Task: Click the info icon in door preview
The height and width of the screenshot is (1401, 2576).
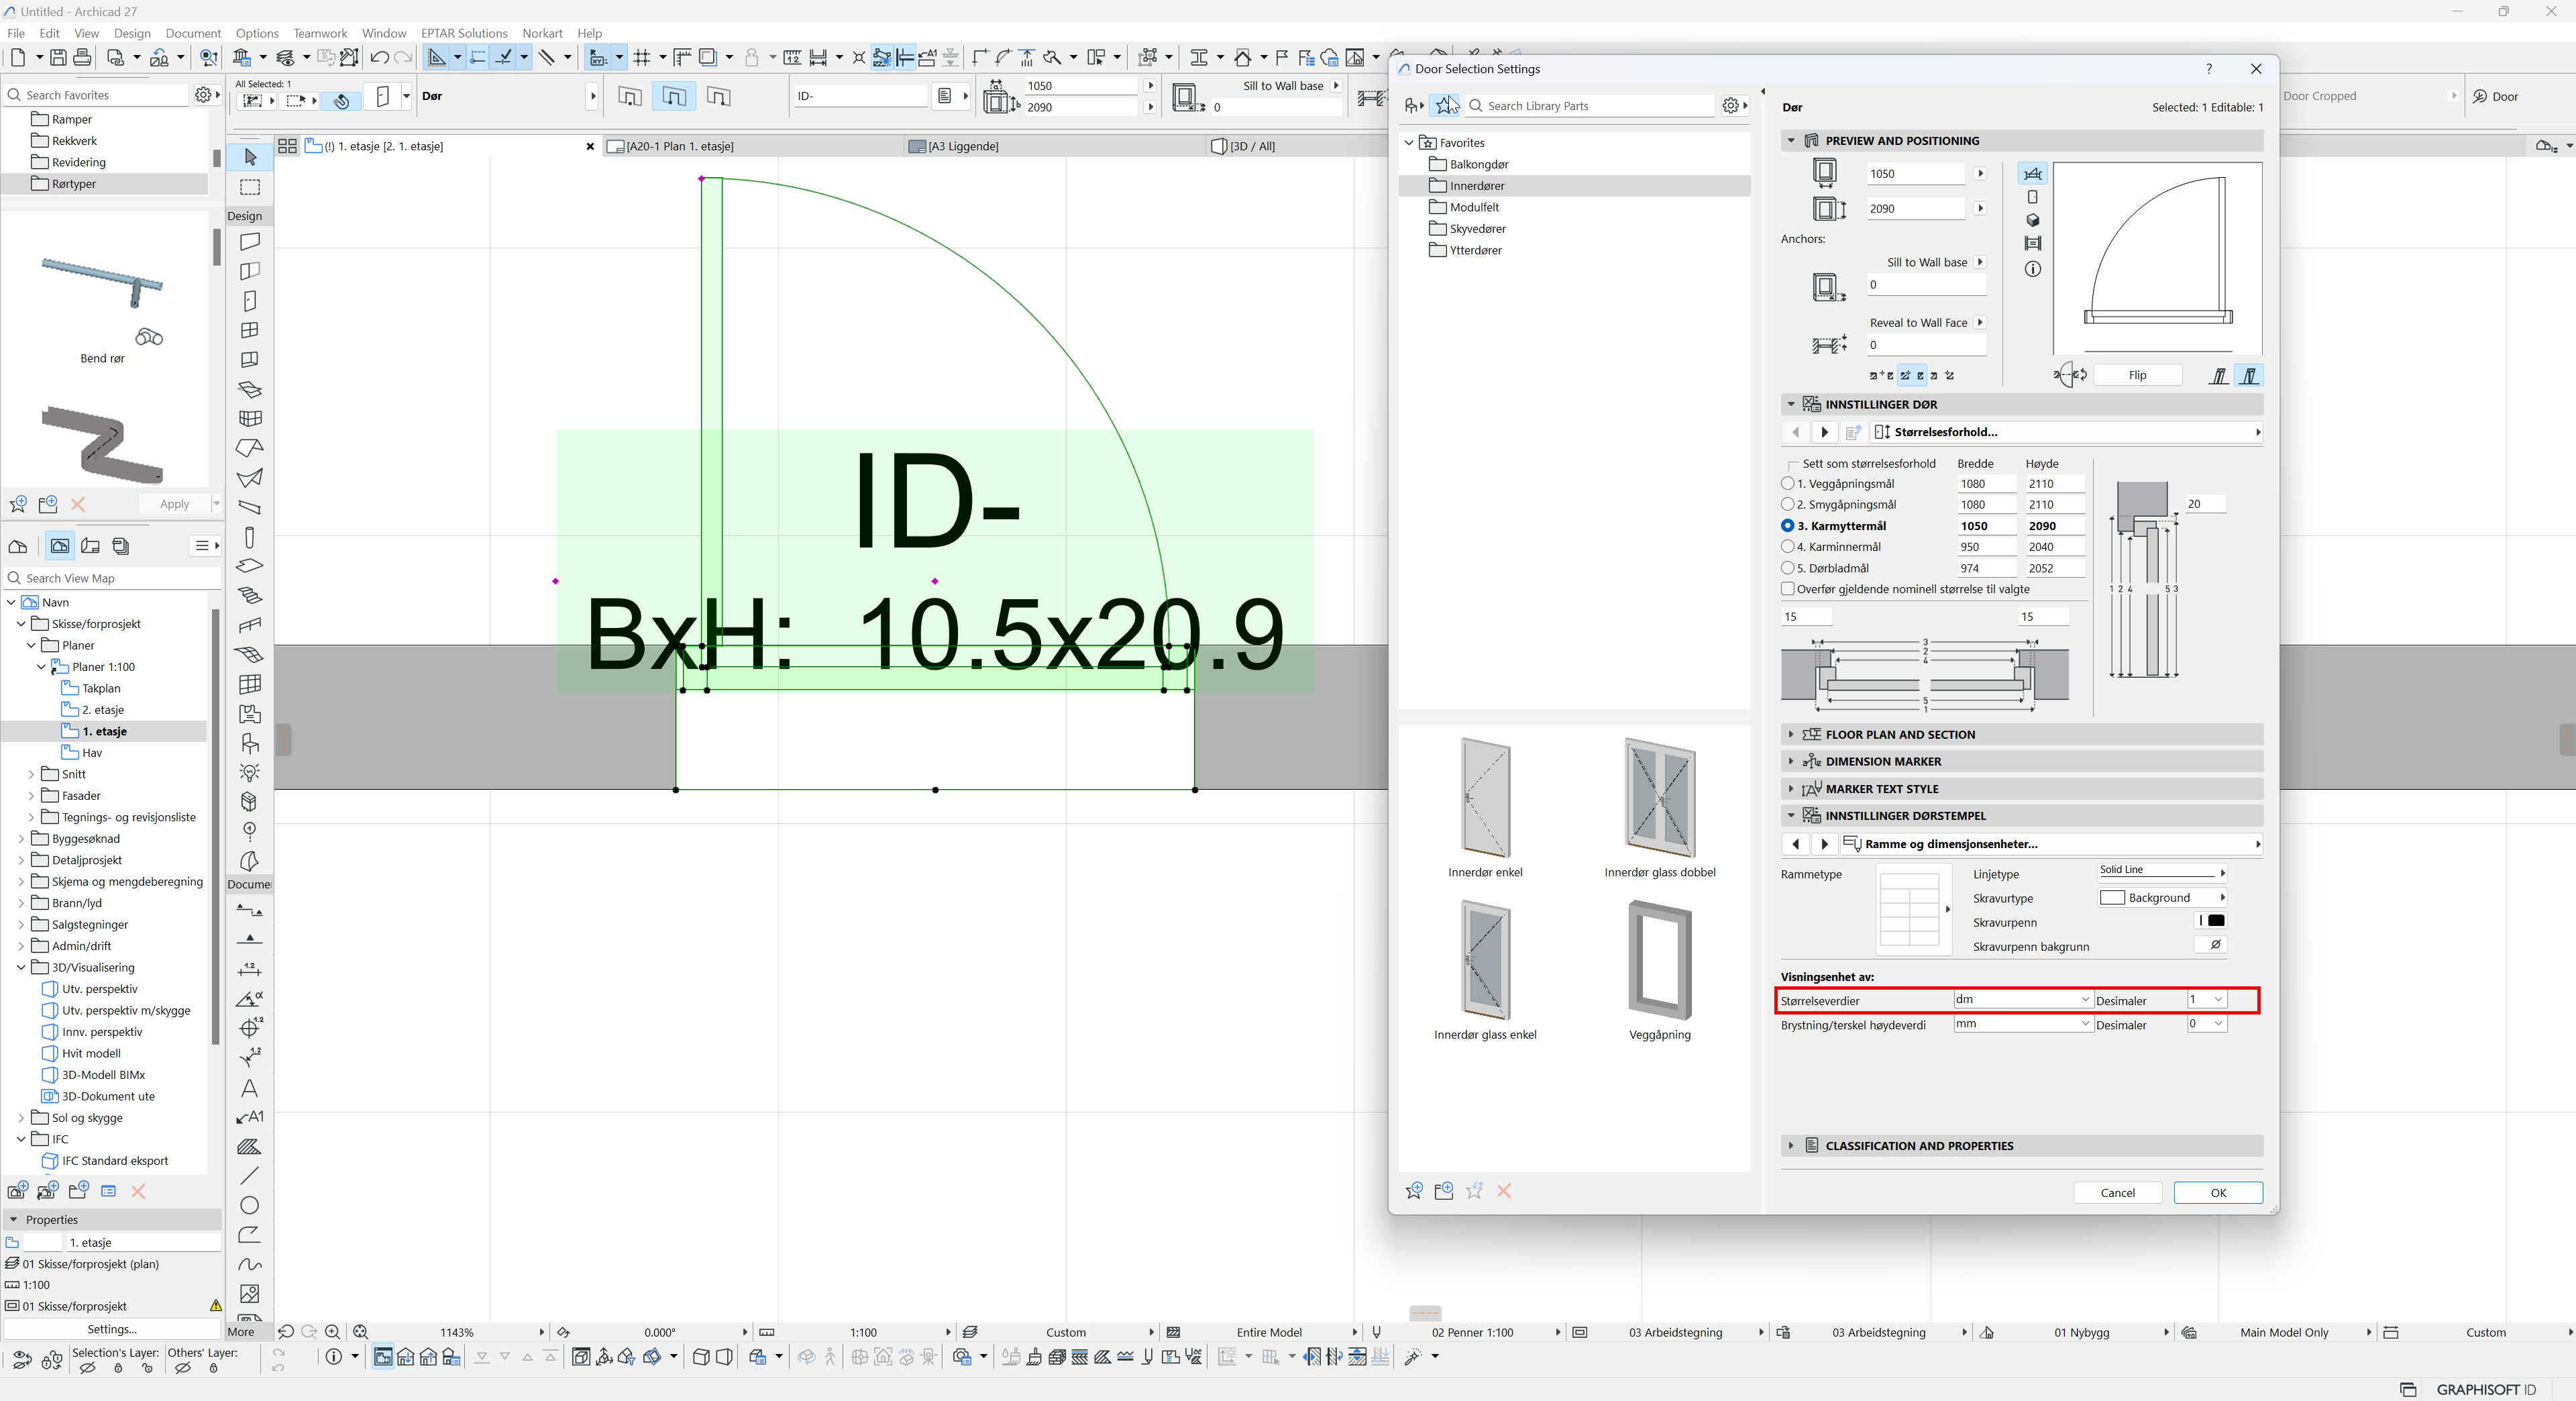Action: 2032,269
